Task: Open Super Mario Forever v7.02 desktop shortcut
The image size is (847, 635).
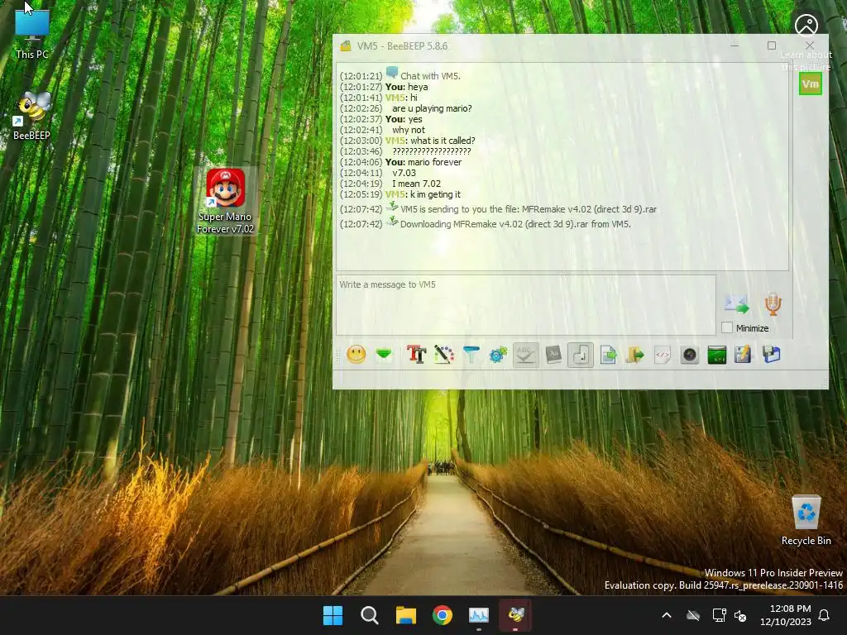Action: [x=225, y=201]
